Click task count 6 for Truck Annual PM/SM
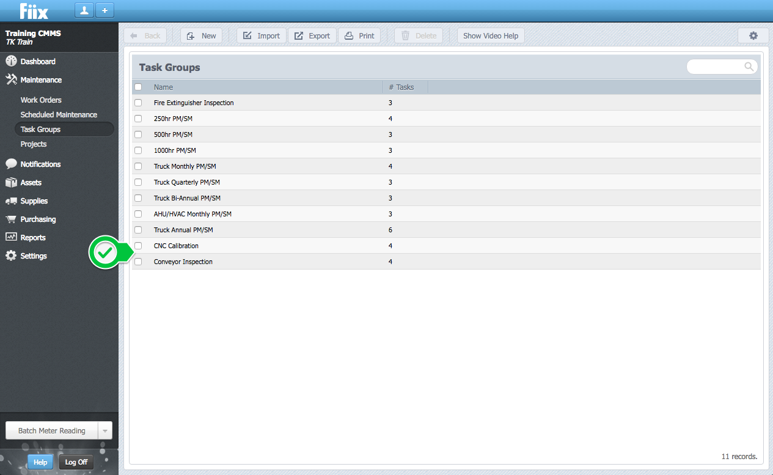This screenshot has height=475, width=773. 390,230
